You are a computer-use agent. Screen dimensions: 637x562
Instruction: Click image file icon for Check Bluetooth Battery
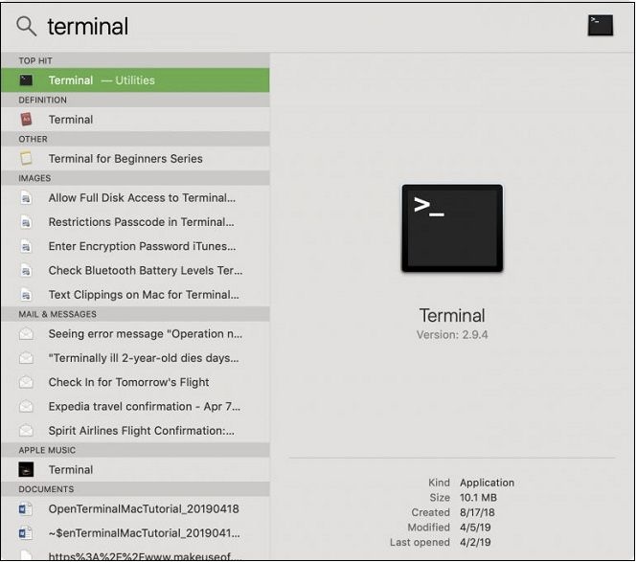tap(26, 270)
